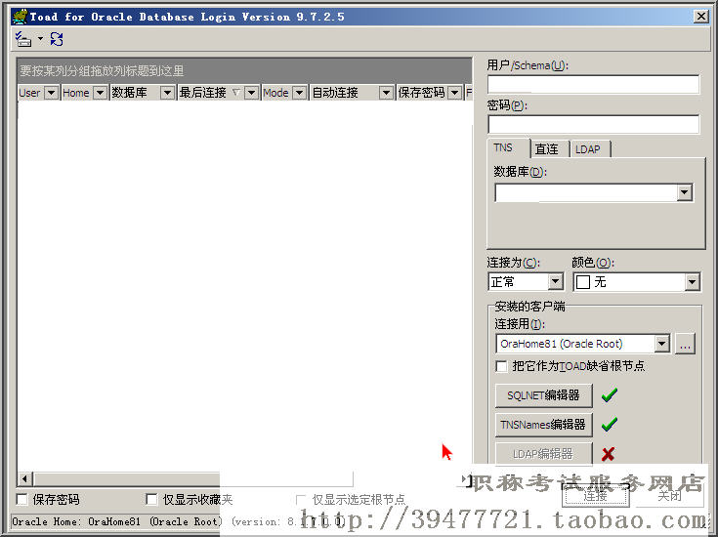Screen dimensions: 718x537
Task: Click the ellipsis button beside OraHome81
Action: (x=685, y=344)
